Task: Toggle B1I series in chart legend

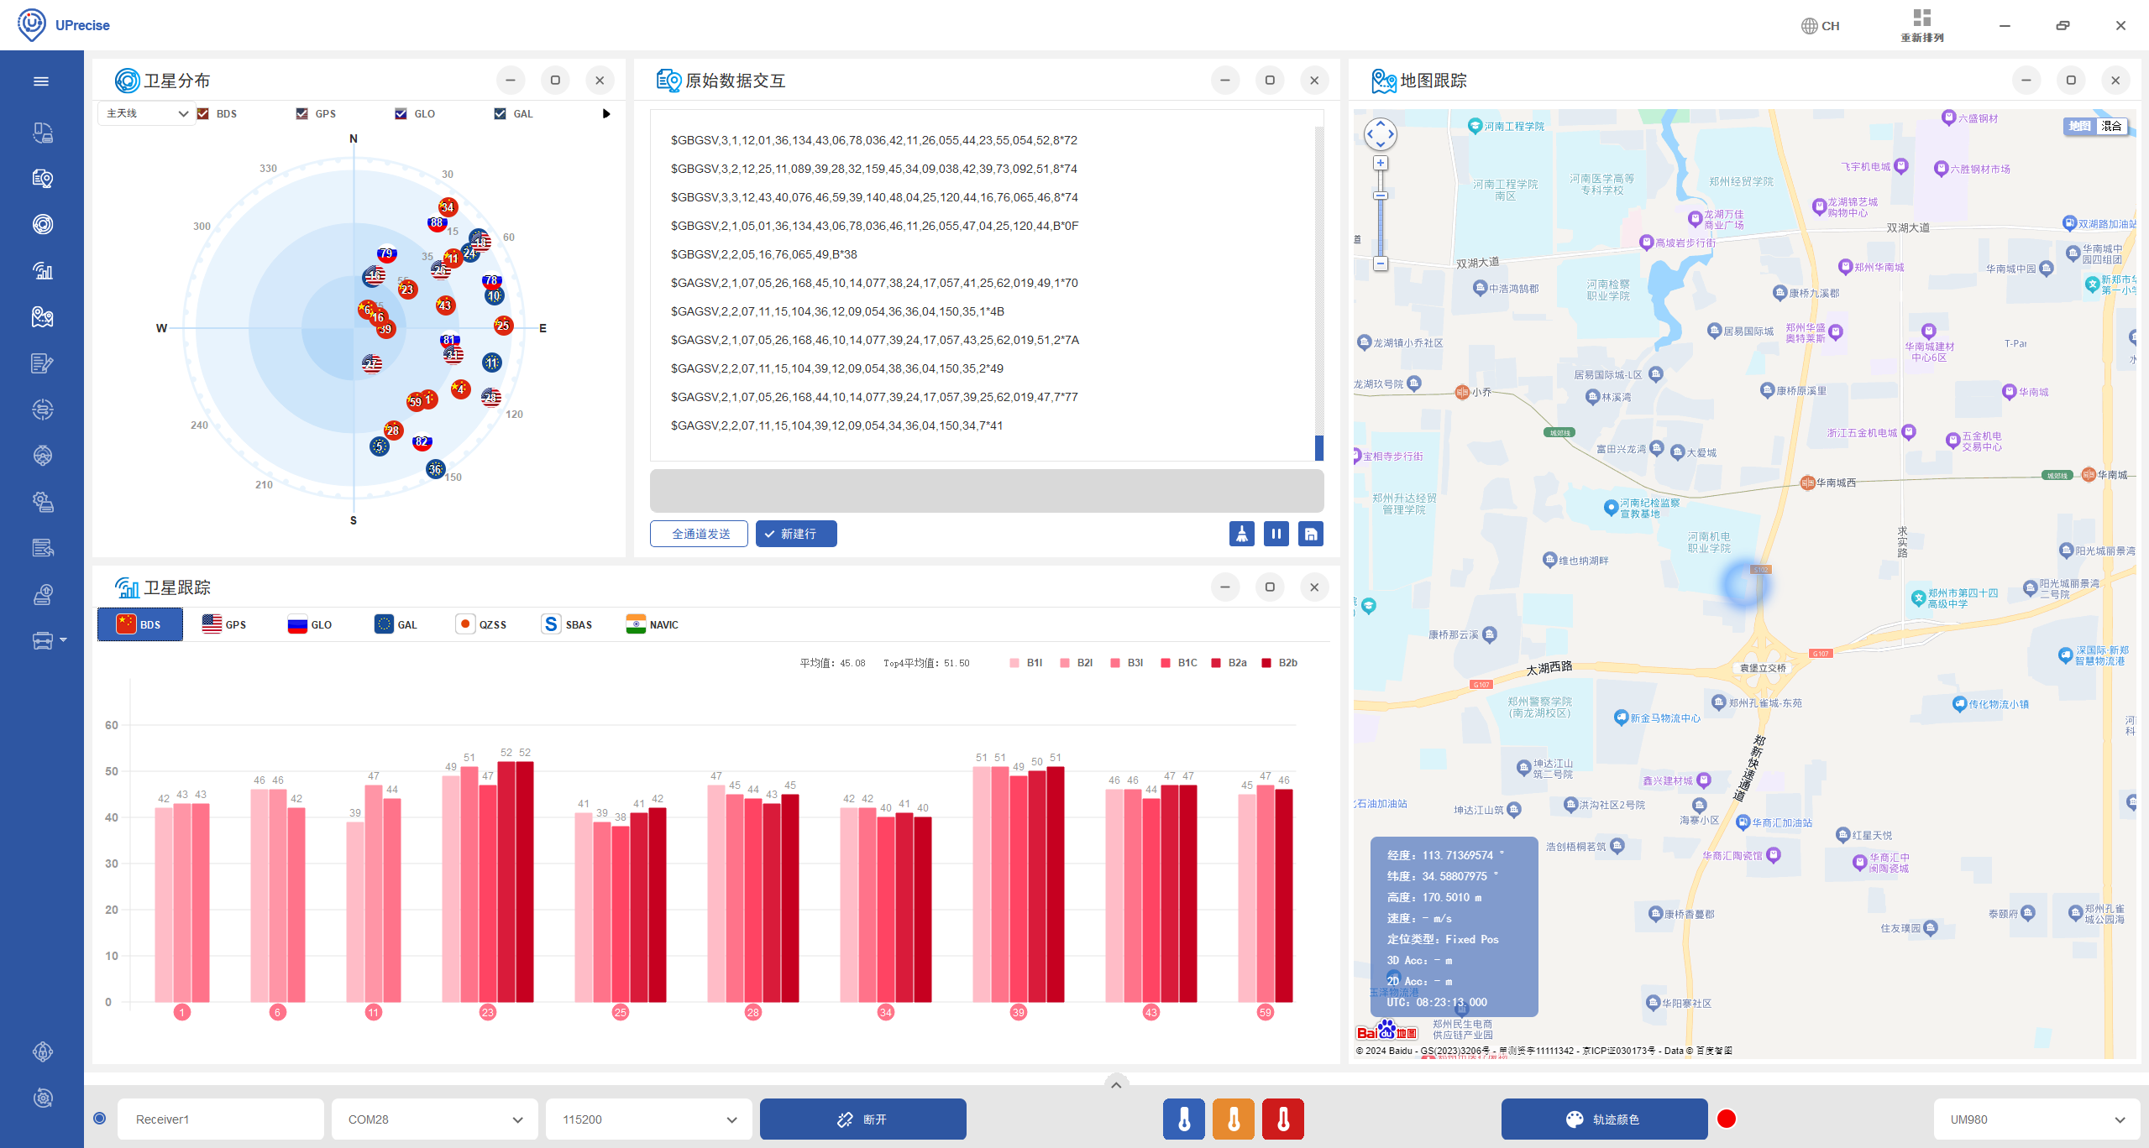Action: coord(1026,663)
